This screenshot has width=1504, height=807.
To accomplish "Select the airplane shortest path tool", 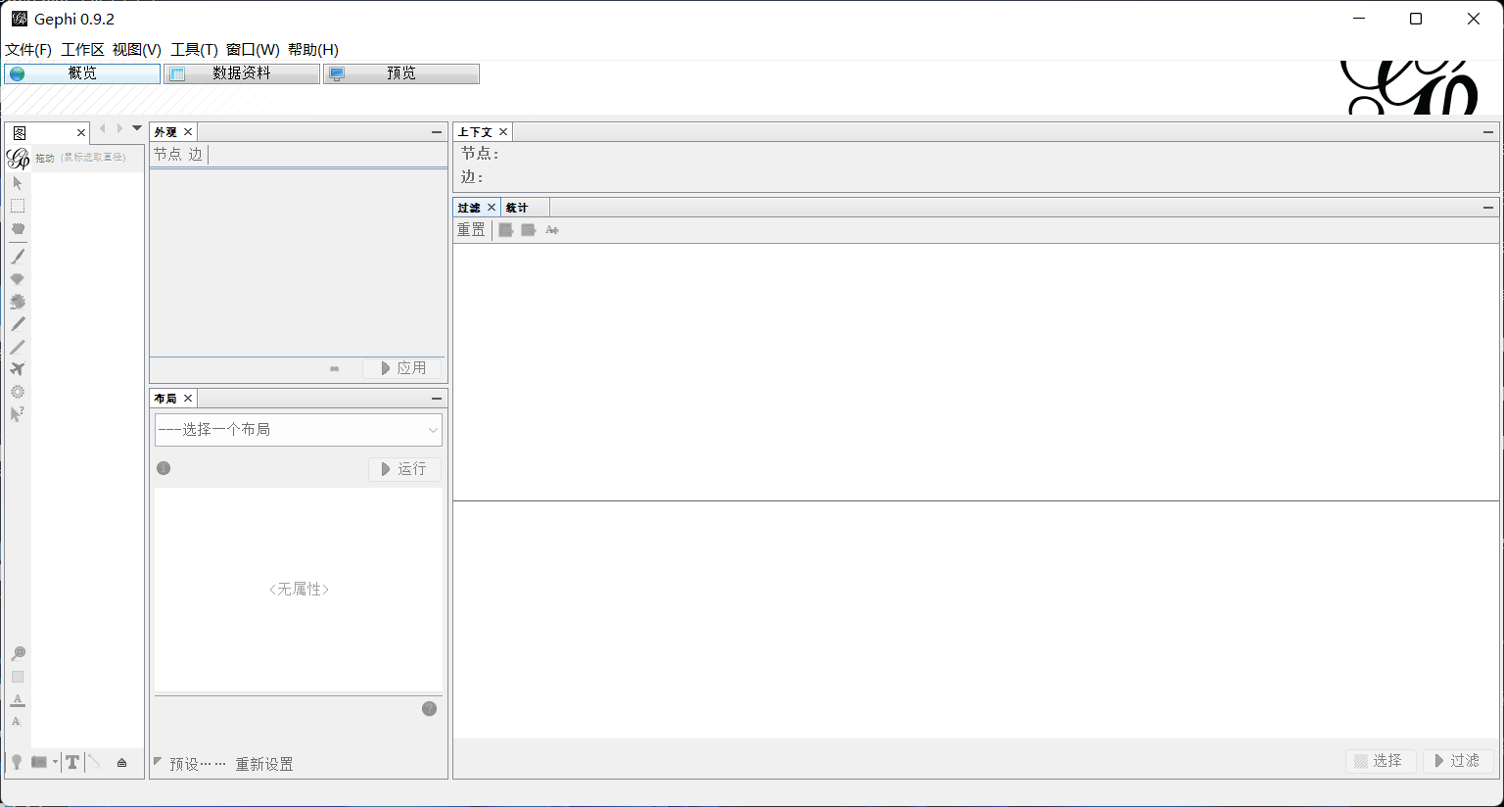I will pyautogui.click(x=18, y=369).
